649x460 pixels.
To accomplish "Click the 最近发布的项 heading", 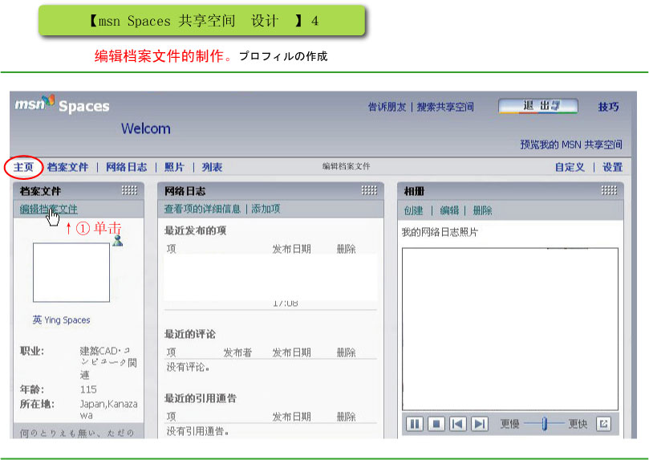I will click(x=195, y=230).
